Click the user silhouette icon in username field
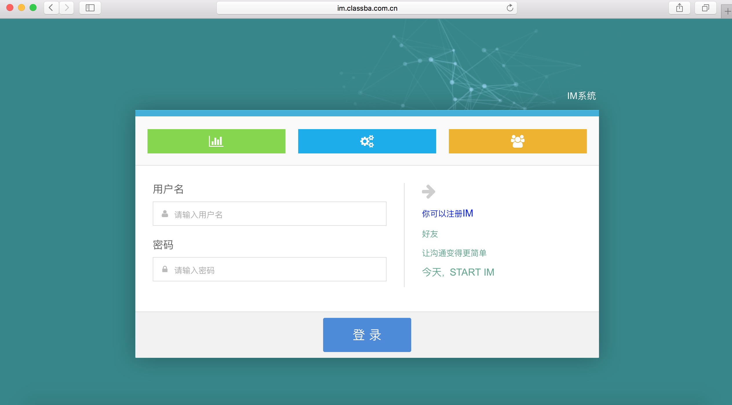This screenshot has width=732, height=405. 165,214
